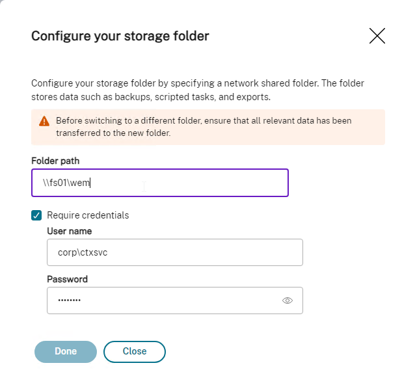Close the dialog with the X icon

pyautogui.click(x=377, y=36)
